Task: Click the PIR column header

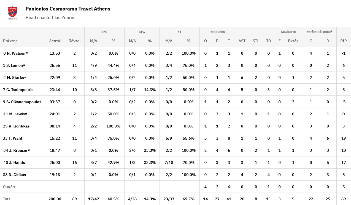Action: click(343, 41)
